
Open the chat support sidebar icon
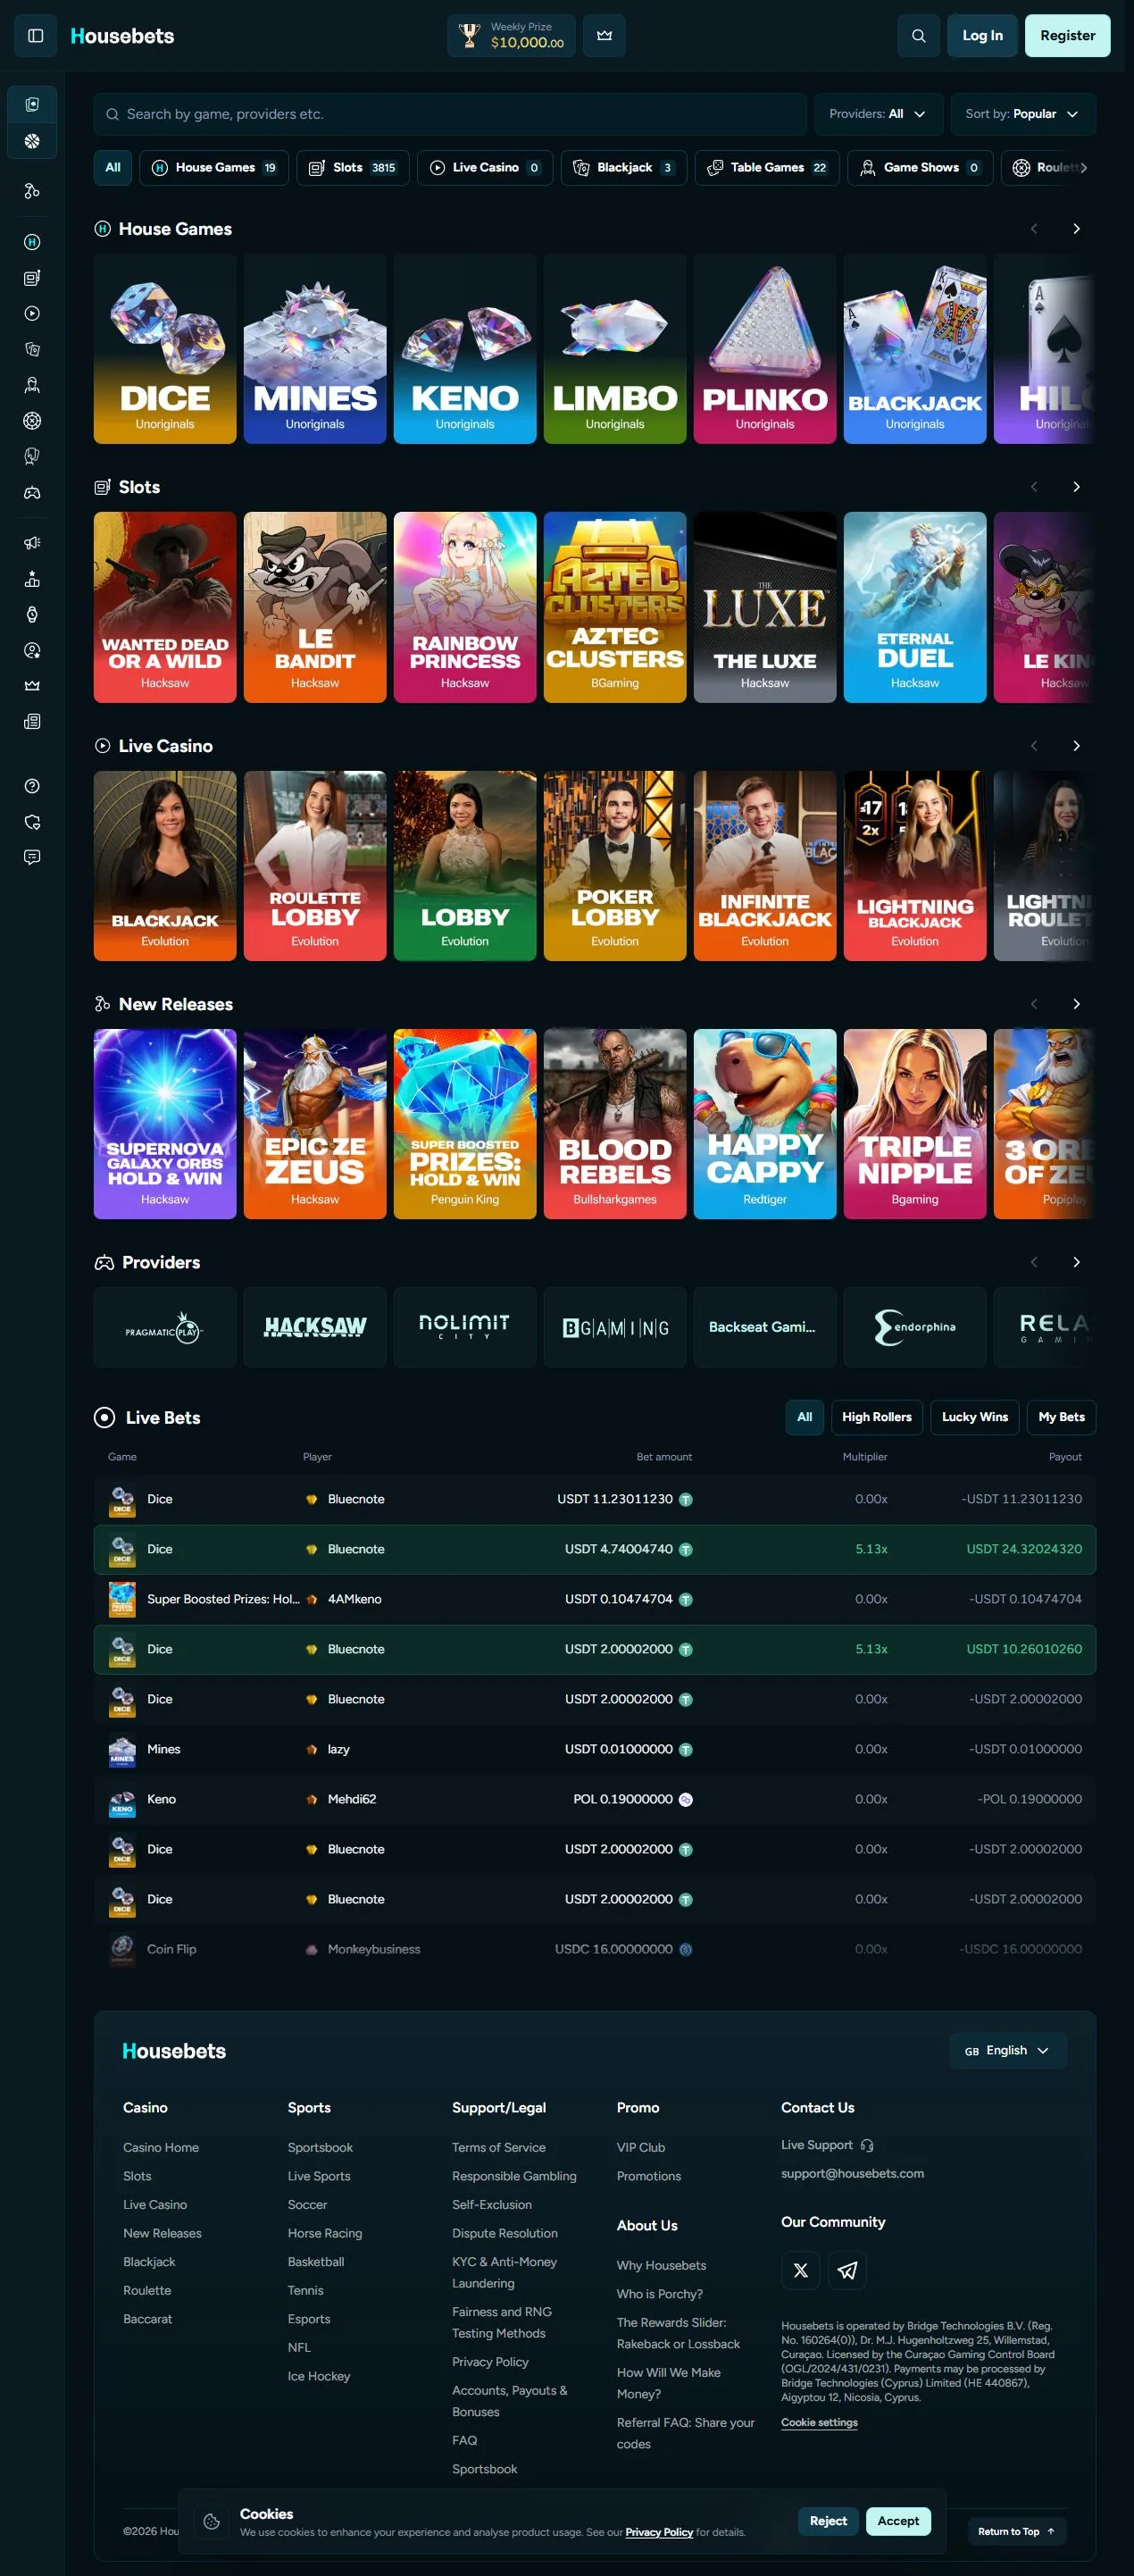32,857
